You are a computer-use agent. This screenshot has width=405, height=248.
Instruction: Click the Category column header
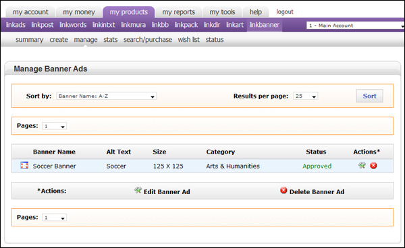pyautogui.click(x=221, y=152)
